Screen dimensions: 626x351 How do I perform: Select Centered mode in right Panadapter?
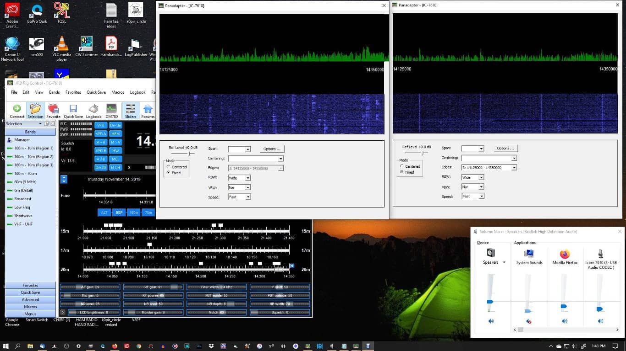click(410, 166)
